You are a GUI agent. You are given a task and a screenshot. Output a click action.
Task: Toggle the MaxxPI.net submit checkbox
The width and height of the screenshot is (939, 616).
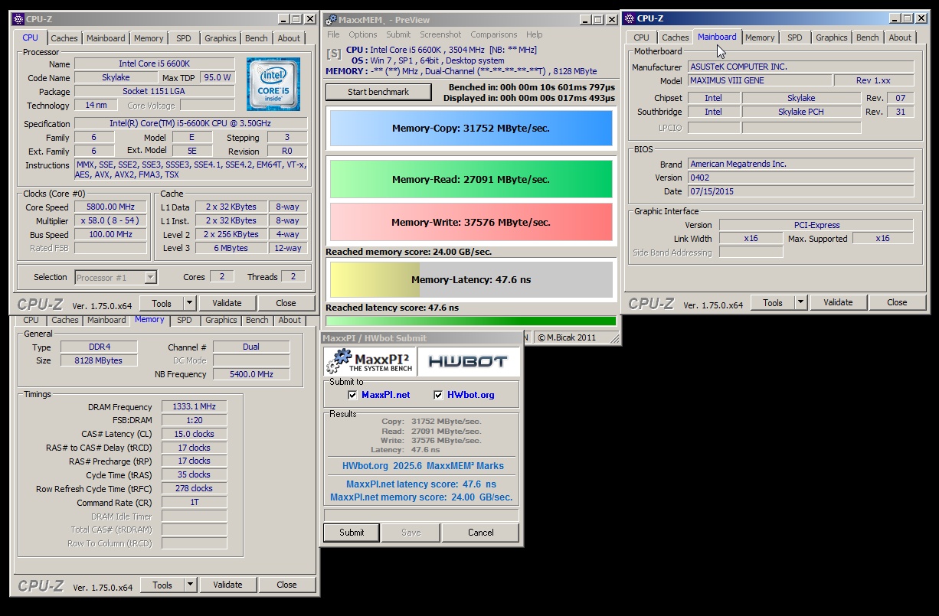352,395
